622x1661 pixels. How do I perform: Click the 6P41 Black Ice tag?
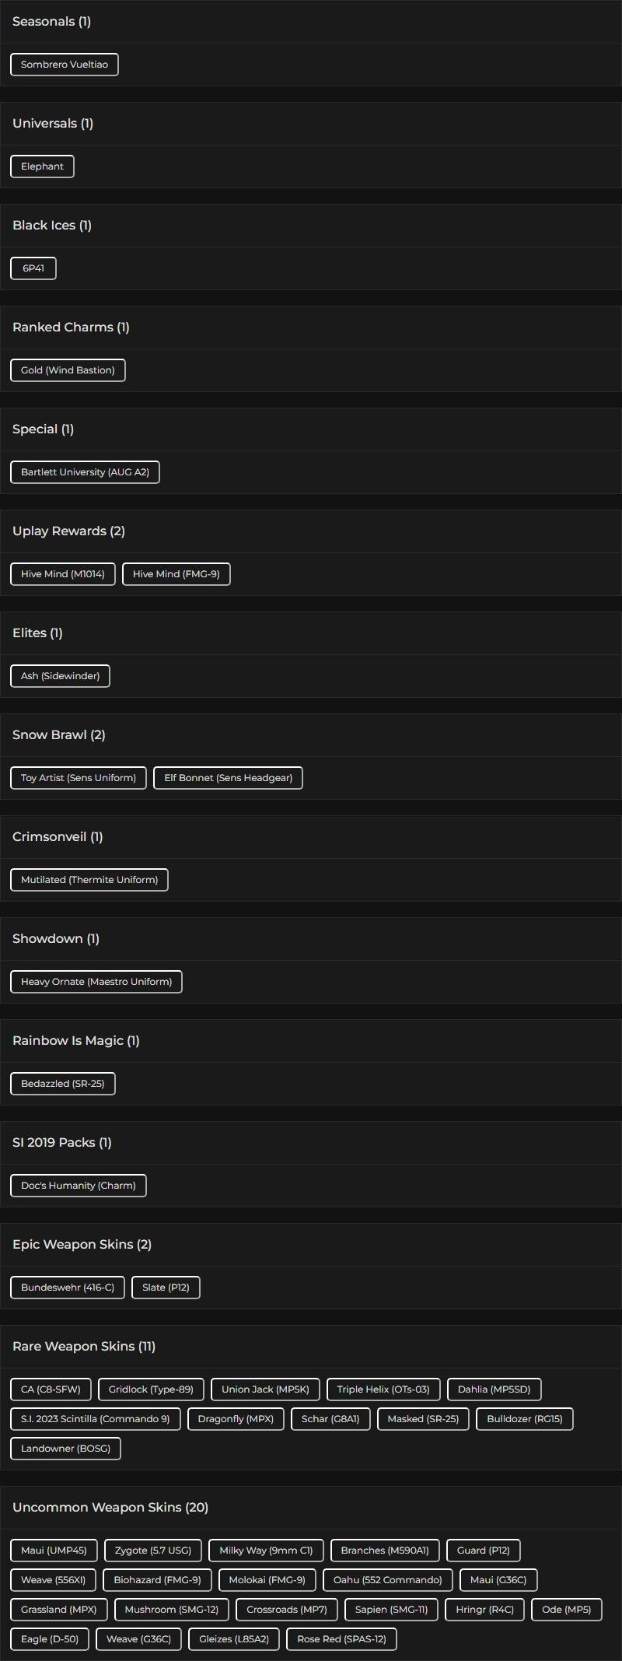tap(33, 268)
